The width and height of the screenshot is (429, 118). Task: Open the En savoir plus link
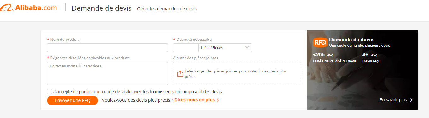coord(393,100)
